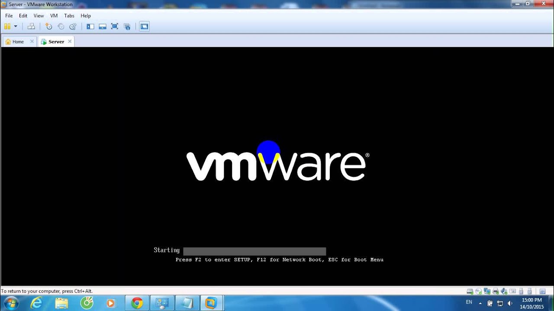Toggle the thumbnail bar view
The height and width of the screenshot is (311, 554).
pyautogui.click(x=103, y=26)
